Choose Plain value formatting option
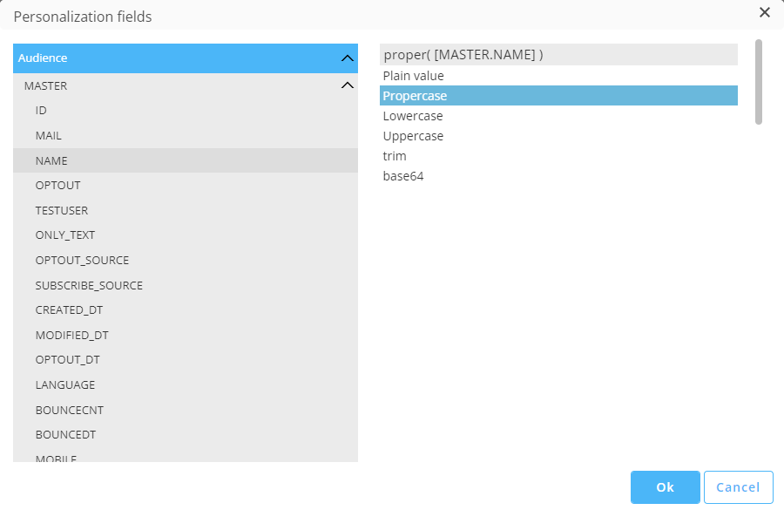This screenshot has height=510, width=784. pos(414,76)
